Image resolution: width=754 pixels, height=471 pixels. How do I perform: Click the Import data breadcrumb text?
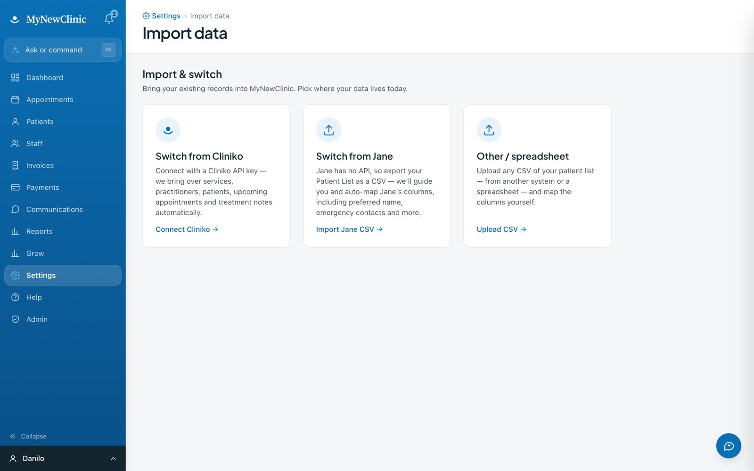(210, 16)
